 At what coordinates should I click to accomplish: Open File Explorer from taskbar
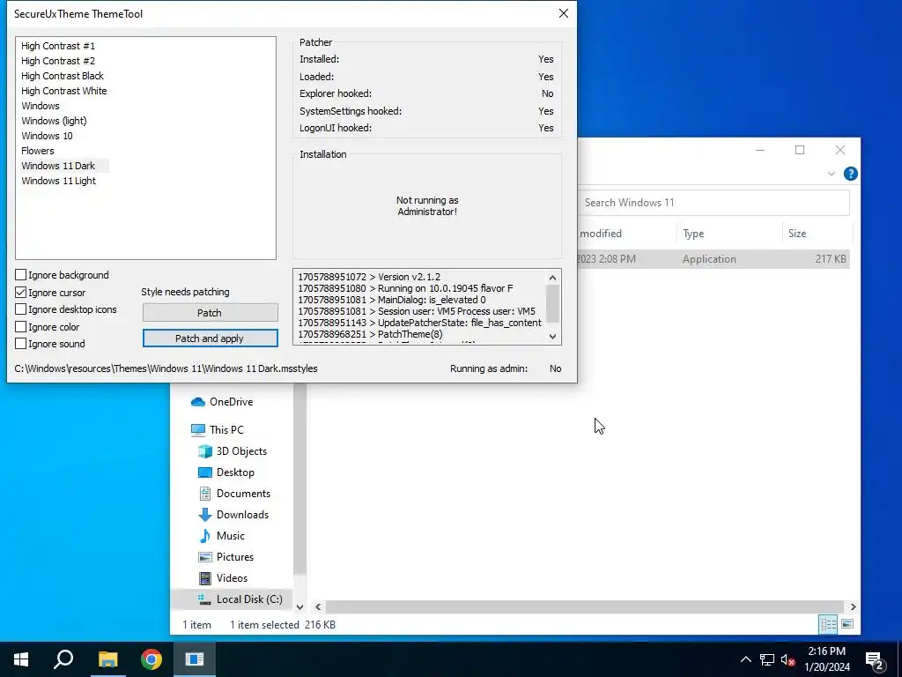107,659
